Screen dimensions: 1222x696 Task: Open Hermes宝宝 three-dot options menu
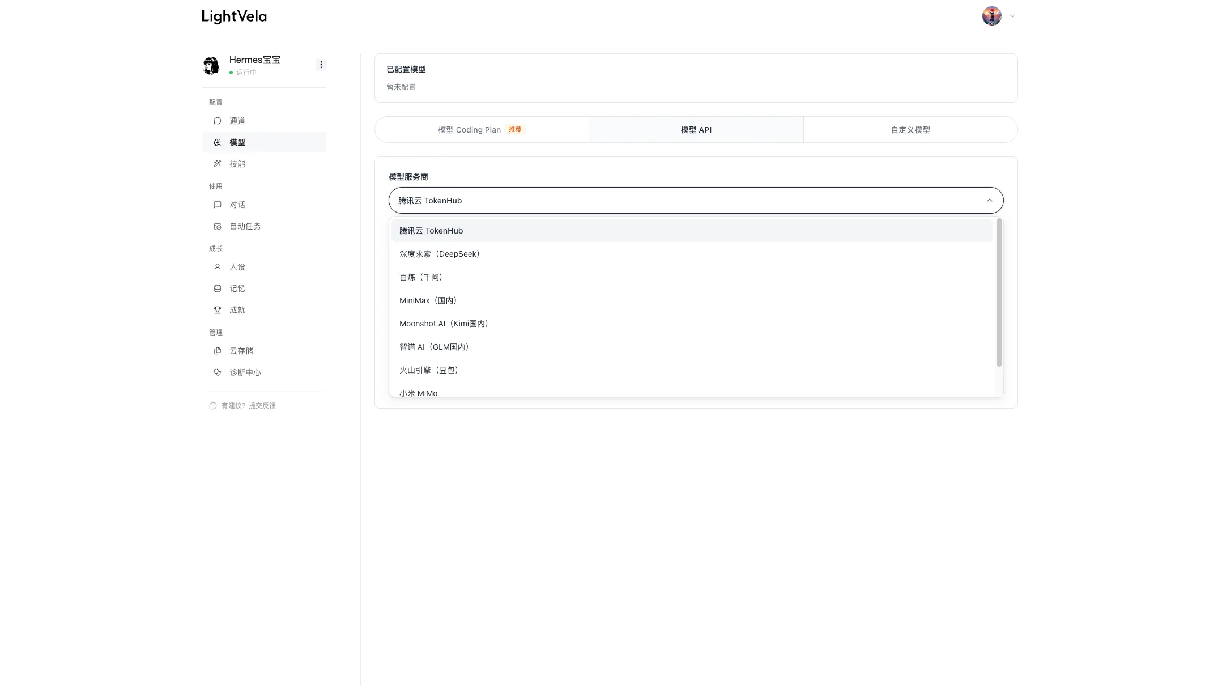click(321, 65)
